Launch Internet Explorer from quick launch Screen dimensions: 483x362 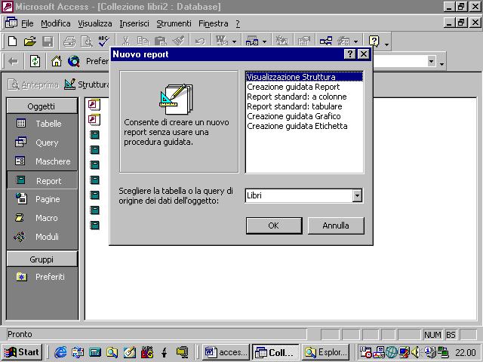[60, 352]
